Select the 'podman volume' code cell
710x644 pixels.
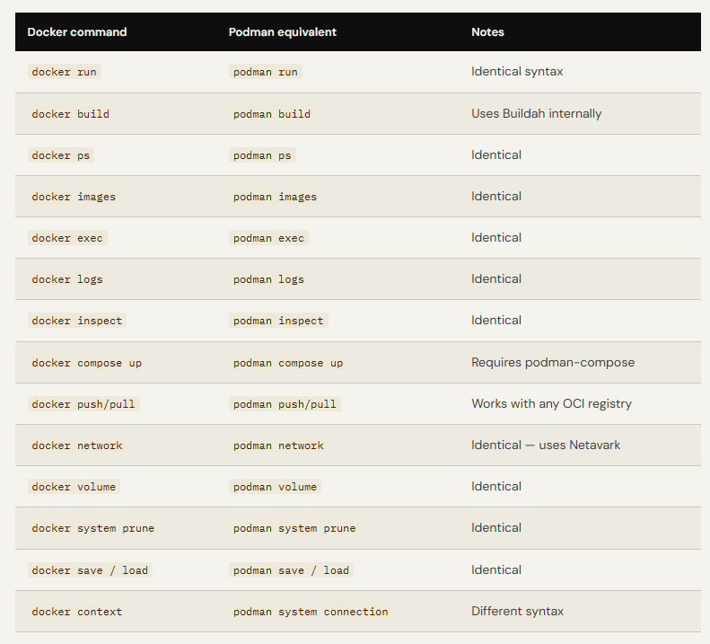pyautogui.click(x=275, y=486)
